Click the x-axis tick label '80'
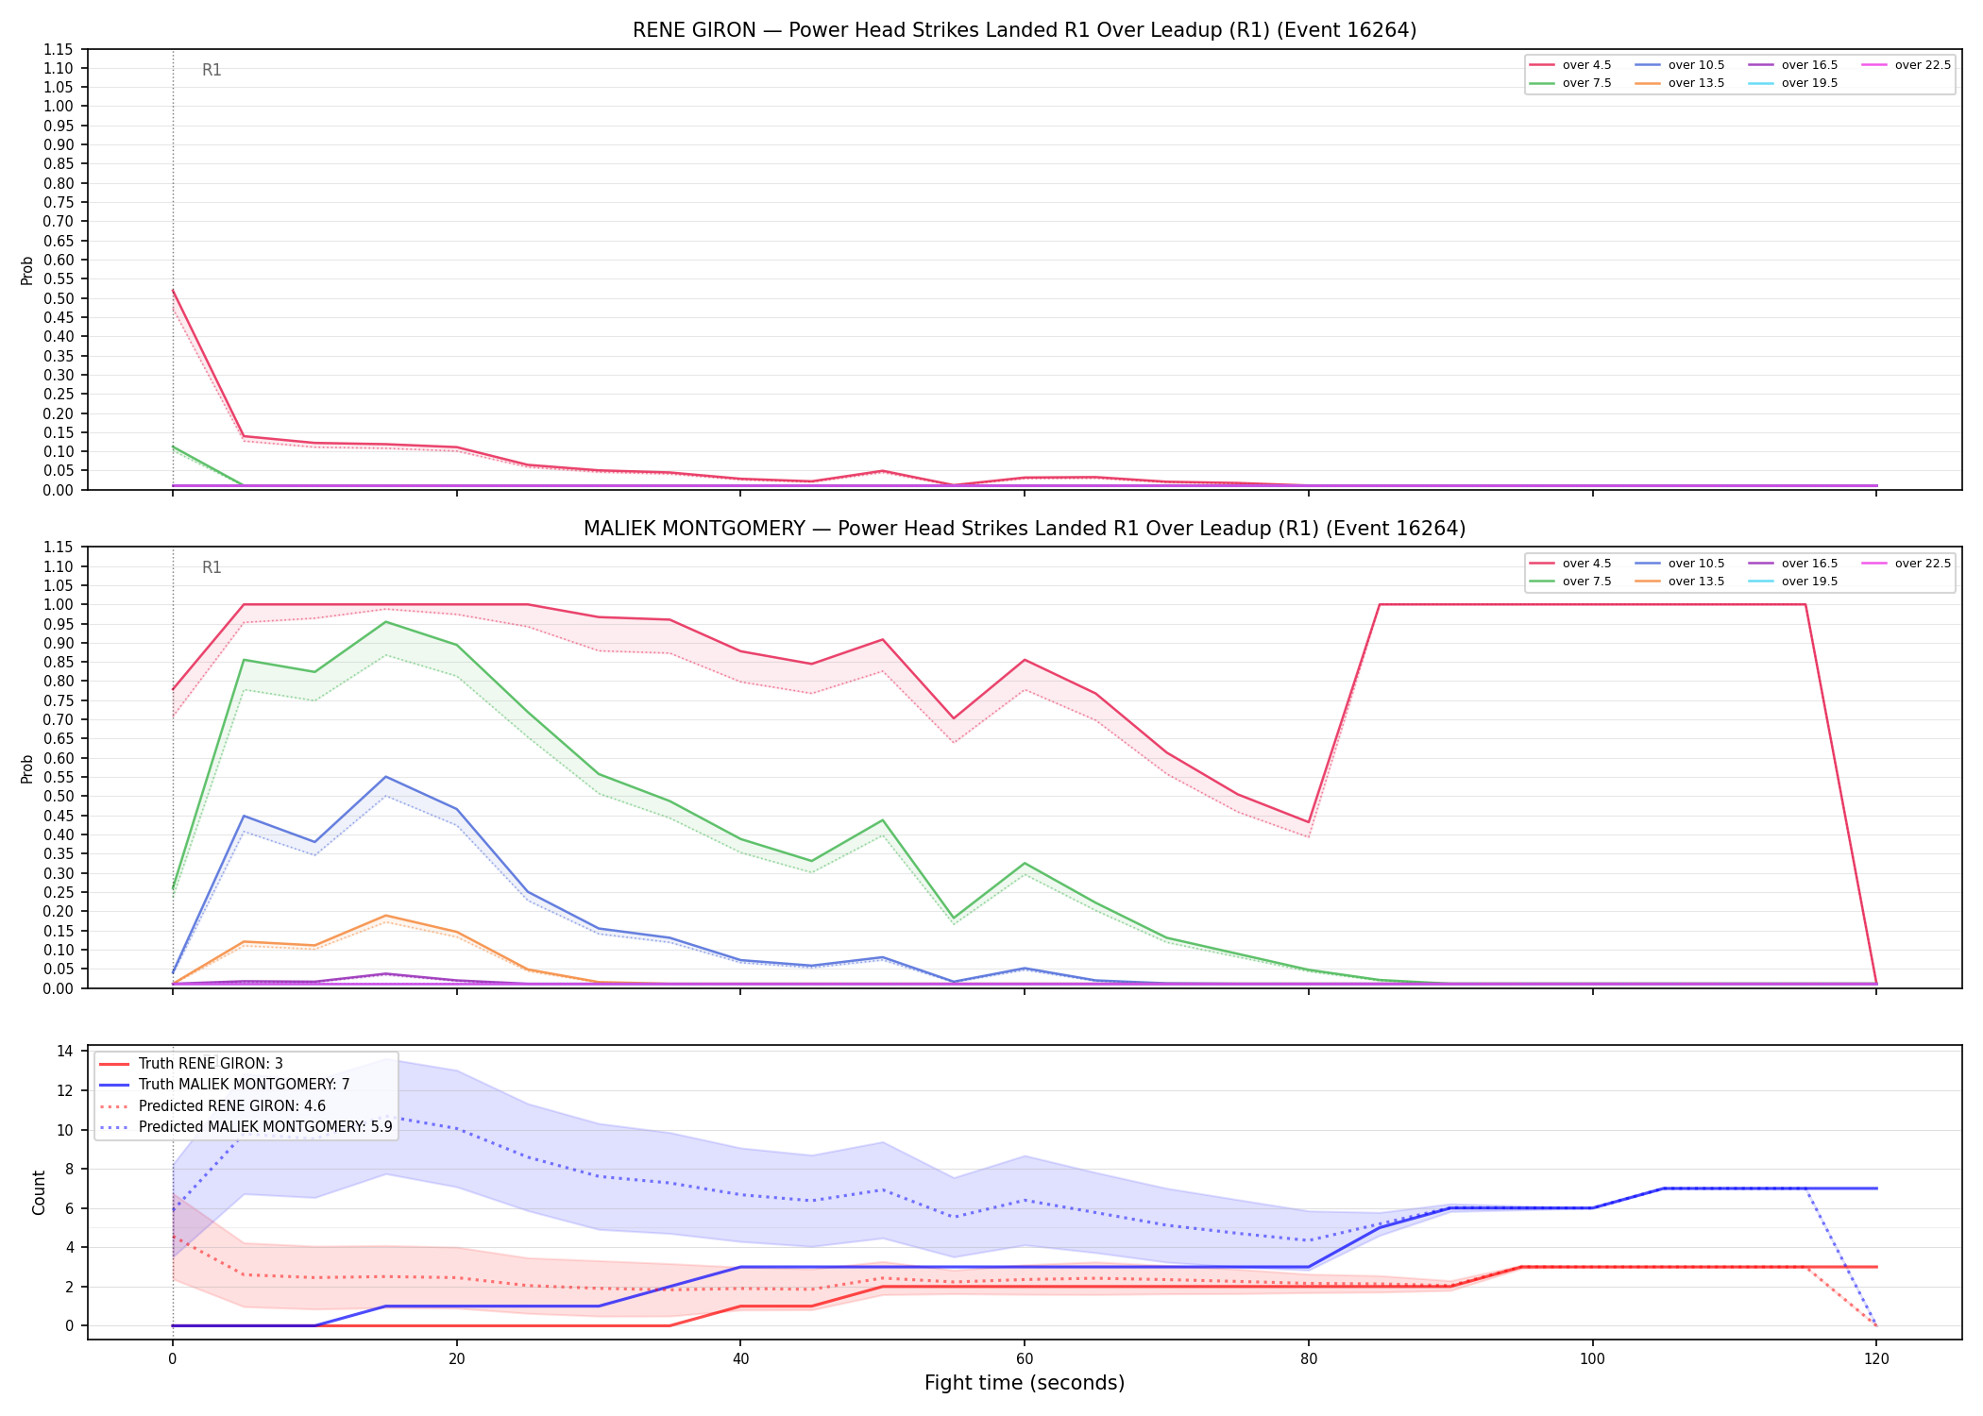 [x=1309, y=1359]
